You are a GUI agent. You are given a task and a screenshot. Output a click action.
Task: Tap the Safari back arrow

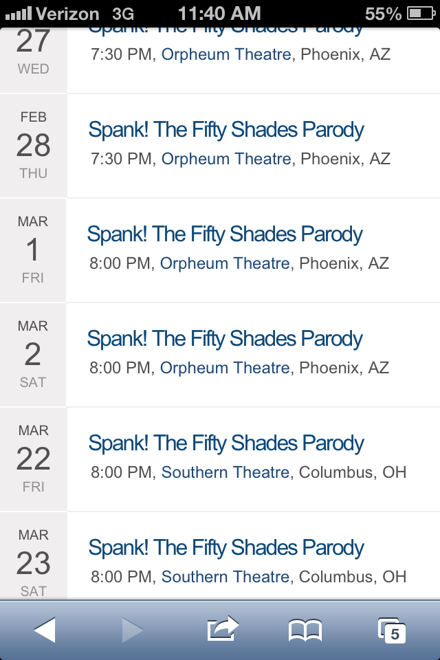45,630
